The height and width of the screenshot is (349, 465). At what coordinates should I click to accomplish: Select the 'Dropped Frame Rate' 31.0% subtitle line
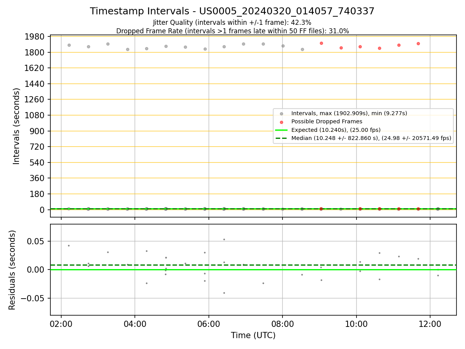pyautogui.click(x=232, y=31)
